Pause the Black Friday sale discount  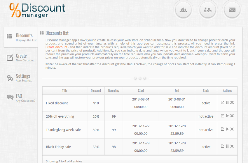point(227,146)
